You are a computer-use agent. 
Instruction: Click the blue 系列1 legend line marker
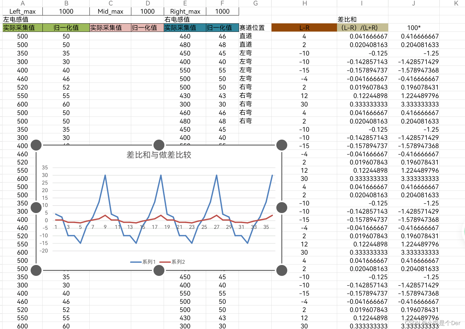[136, 262]
